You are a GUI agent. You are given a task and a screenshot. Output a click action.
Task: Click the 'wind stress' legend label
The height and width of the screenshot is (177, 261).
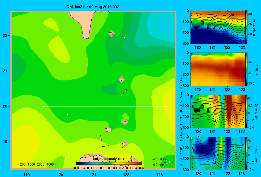tap(159, 159)
